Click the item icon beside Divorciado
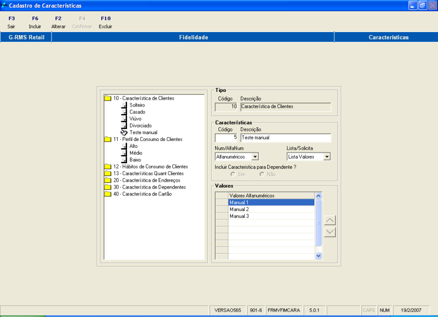Image resolution: width=438 pixels, height=317 pixels. tap(124, 125)
